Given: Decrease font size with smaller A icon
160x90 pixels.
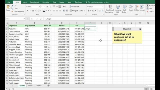Looking at the screenshot, I should tap(50, 7).
